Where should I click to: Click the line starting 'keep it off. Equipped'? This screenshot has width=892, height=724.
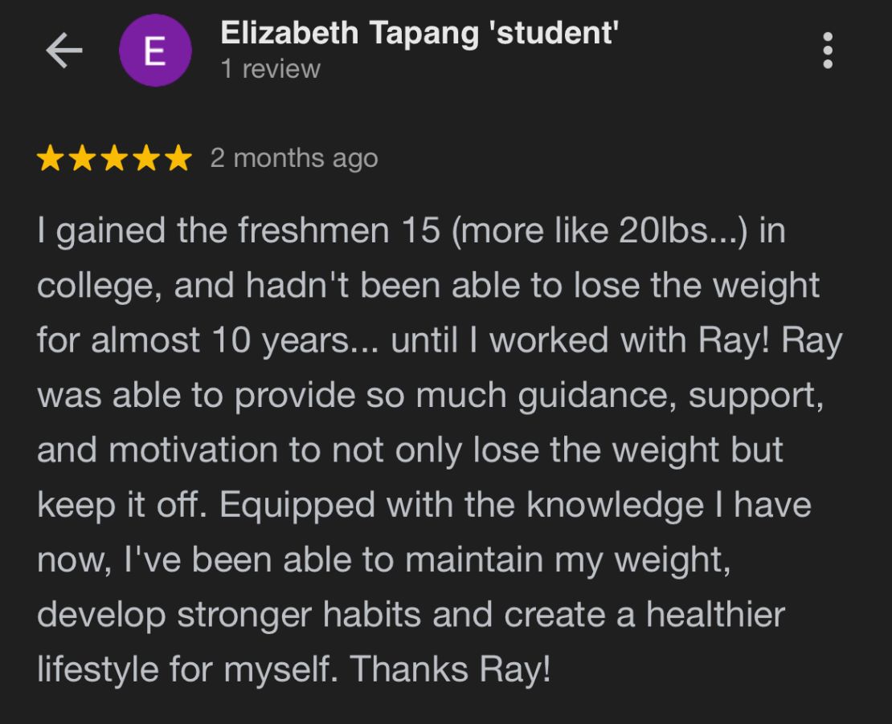423,505
